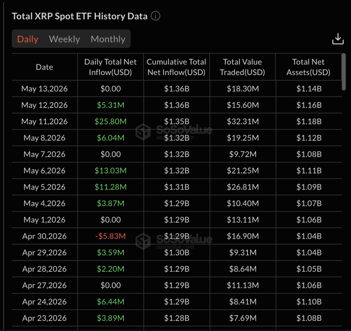Click the $25.80M daily inflow value
This screenshot has width=351, height=331.
pos(111,121)
